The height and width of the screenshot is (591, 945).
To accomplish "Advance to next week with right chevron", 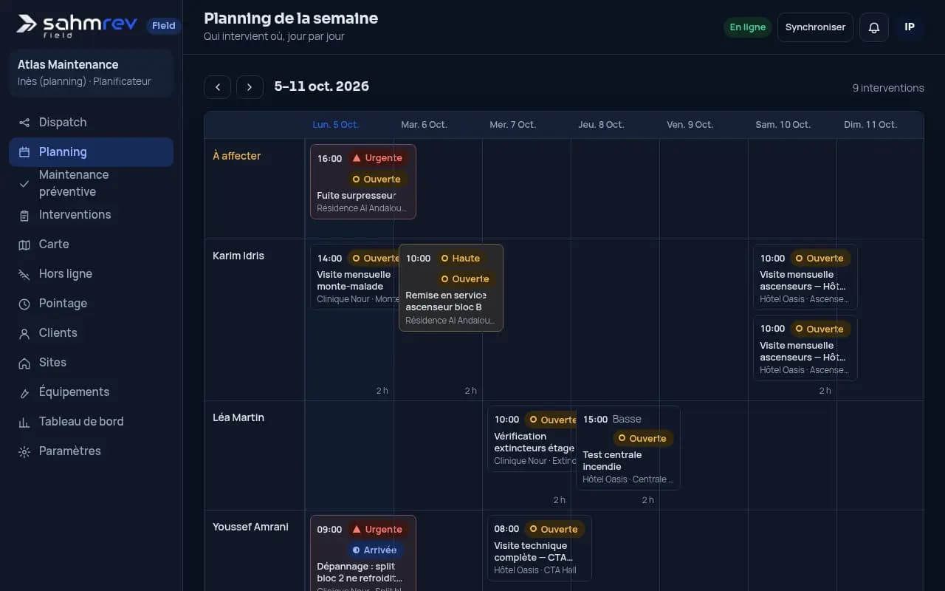I will pyautogui.click(x=250, y=87).
